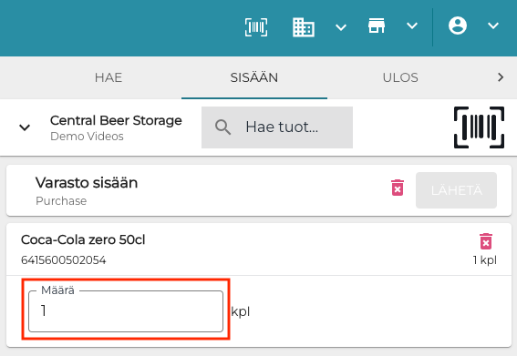Click the store shop icon
The image size is (517, 356).
pos(377,25)
